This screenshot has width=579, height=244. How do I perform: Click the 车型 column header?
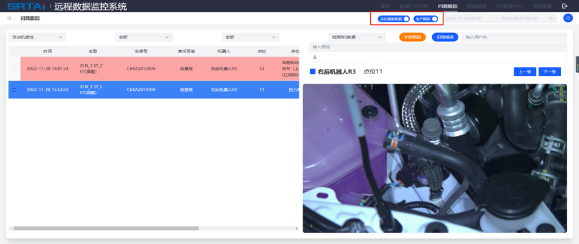pos(93,51)
